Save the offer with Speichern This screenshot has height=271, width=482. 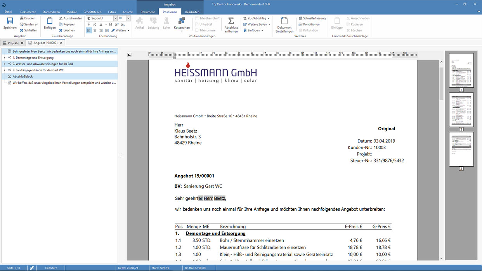click(x=10, y=23)
